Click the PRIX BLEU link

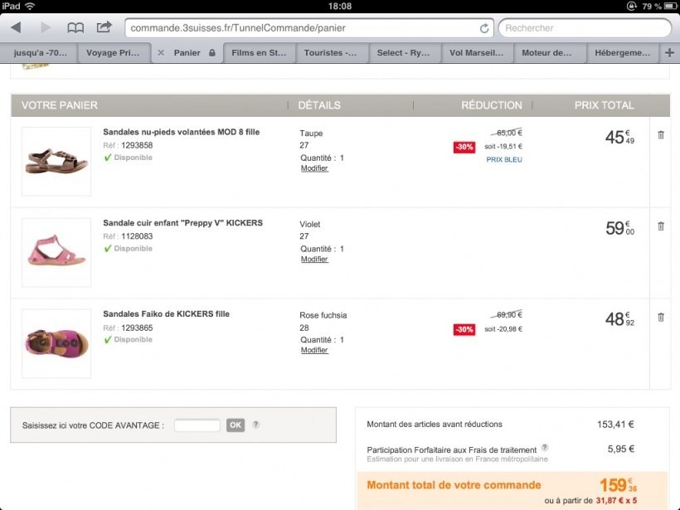pyautogui.click(x=504, y=159)
